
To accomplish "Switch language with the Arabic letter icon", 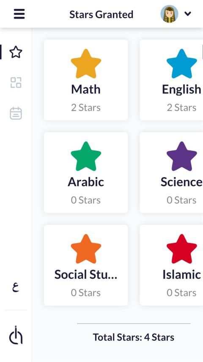I will point(16,287).
